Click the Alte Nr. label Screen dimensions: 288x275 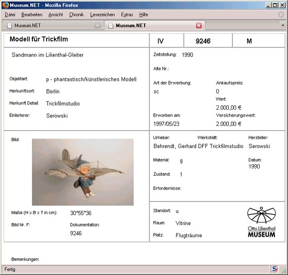point(161,69)
